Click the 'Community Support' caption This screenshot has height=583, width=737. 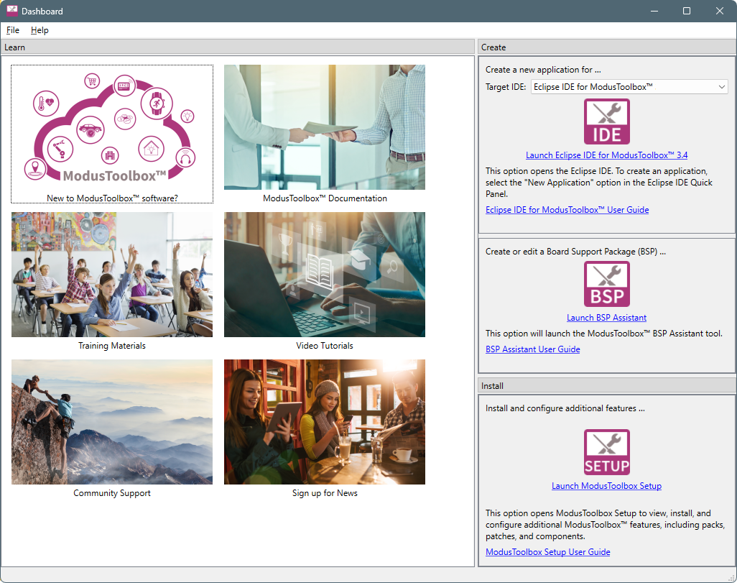[112, 492]
